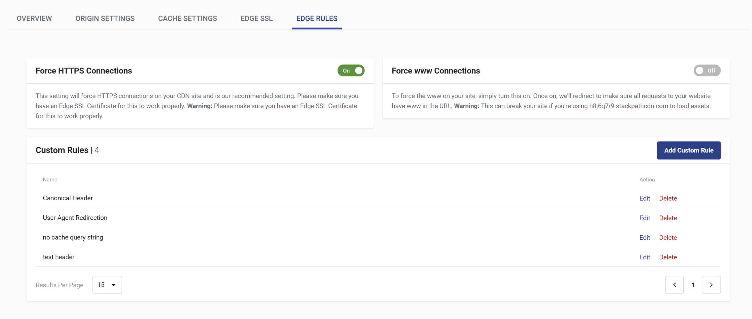Edit the no cache query string rule
This screenshot has height=319, width=752.
click(x=645, y=237)
